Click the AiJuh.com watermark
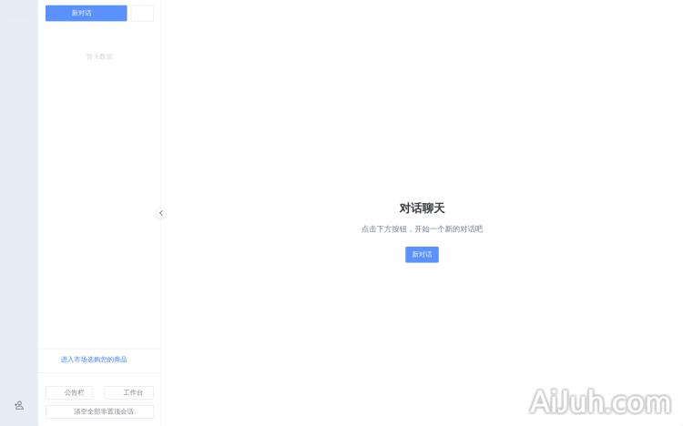Image resolution: width=683 pixels, height=426 pixels. [x=599, y=401]
